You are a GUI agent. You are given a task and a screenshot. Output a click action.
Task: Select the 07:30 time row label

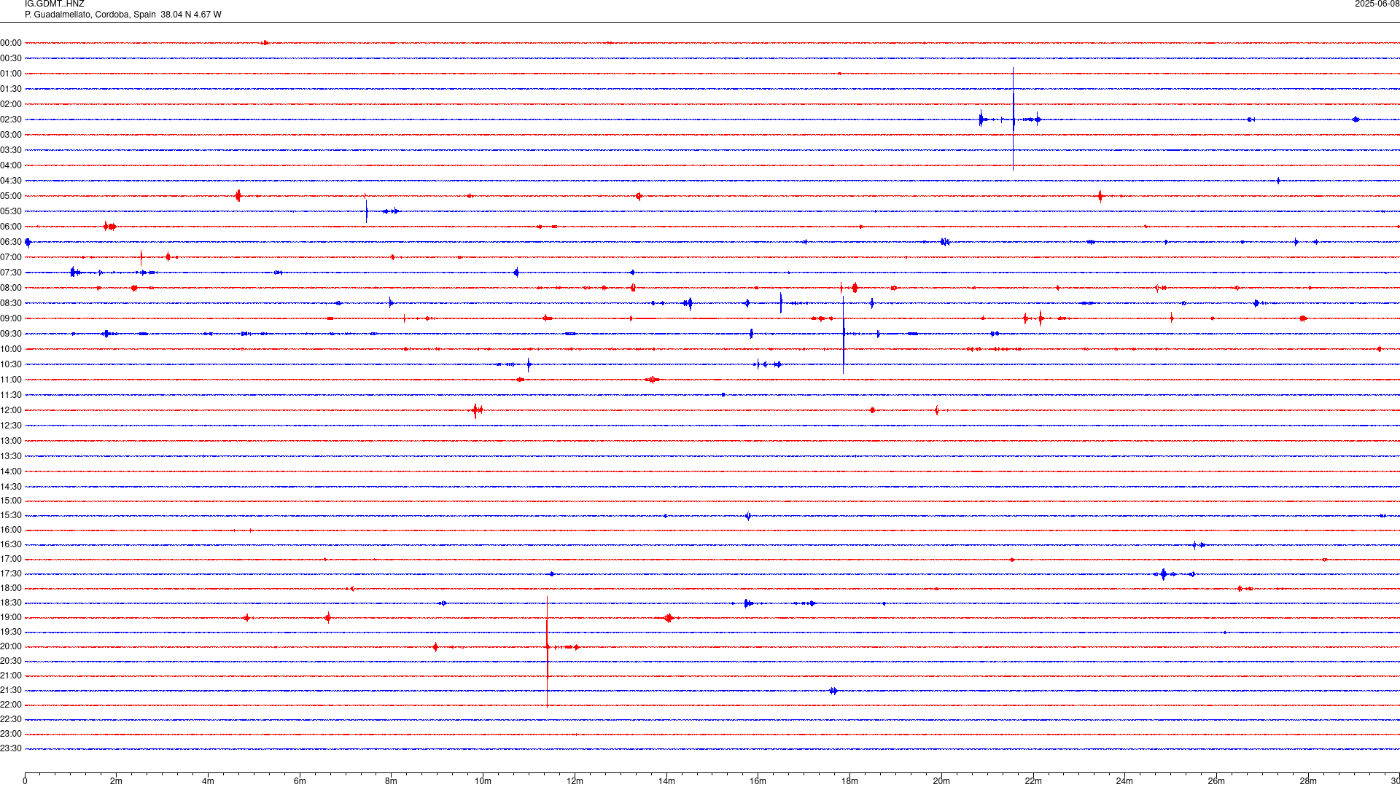point(11,273)
